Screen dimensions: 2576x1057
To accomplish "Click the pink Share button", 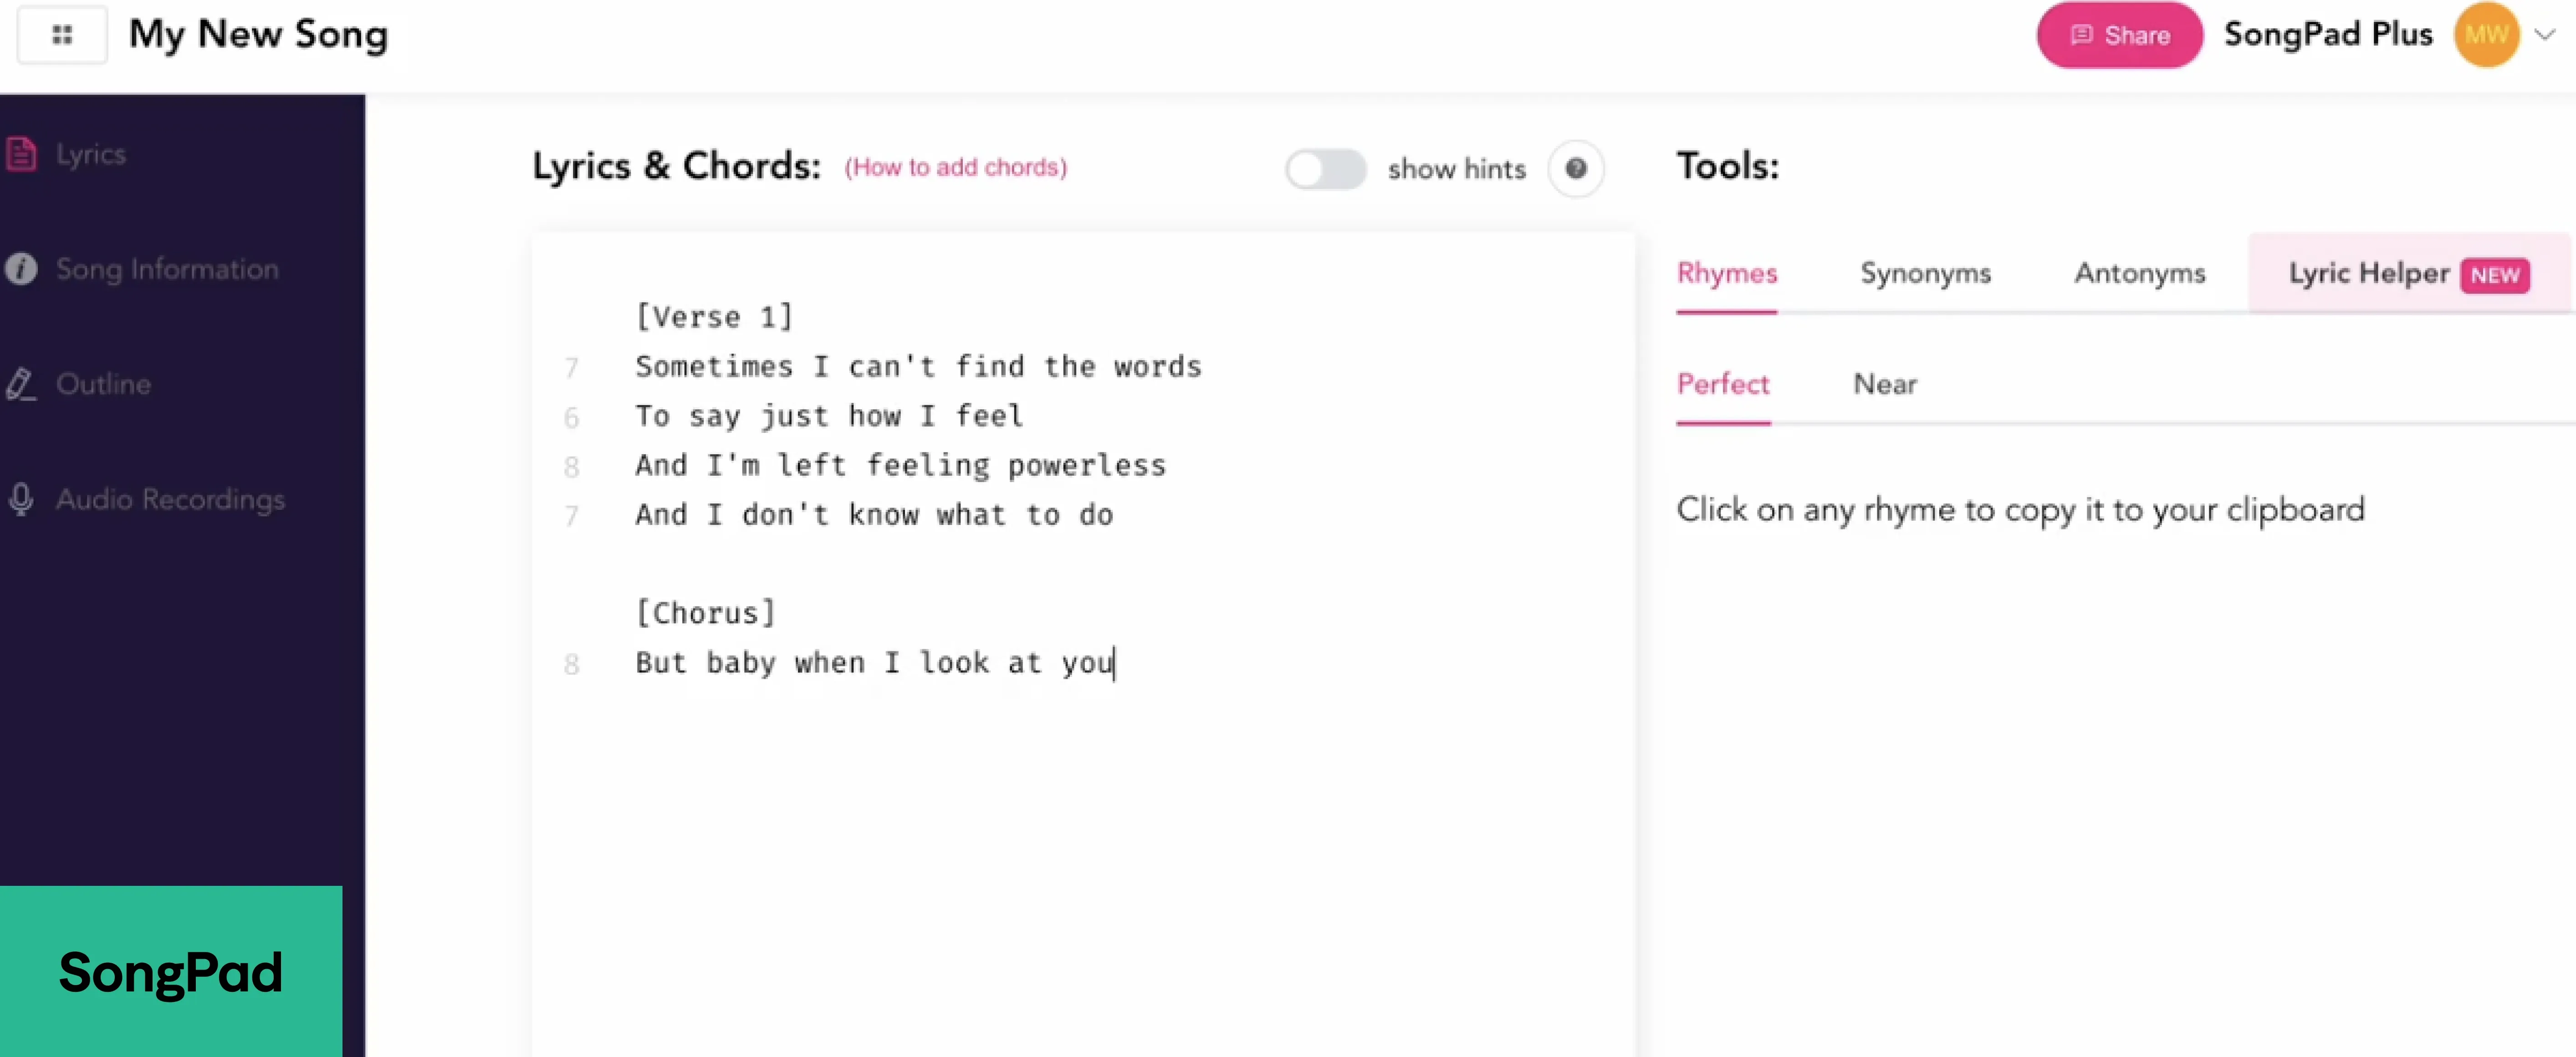I will (2119, 35).
